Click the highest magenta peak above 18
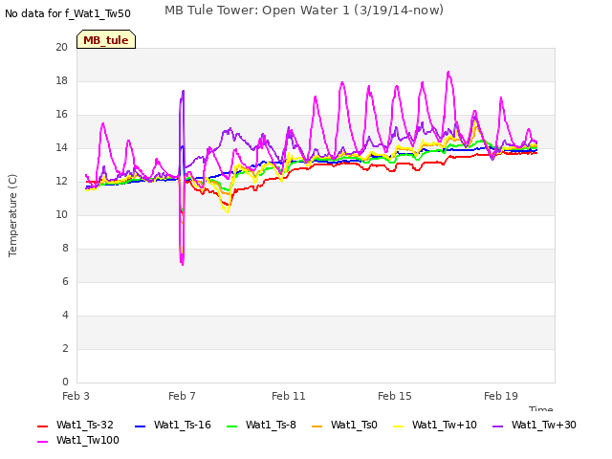The width and height of the screenshot is (612, 459). coord(448,73)
